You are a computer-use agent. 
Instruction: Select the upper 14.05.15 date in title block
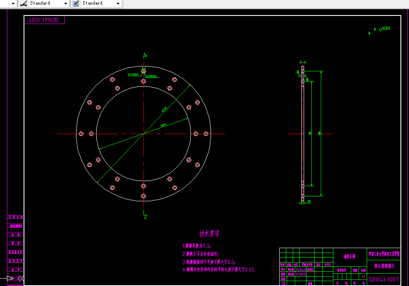point(301,270)
